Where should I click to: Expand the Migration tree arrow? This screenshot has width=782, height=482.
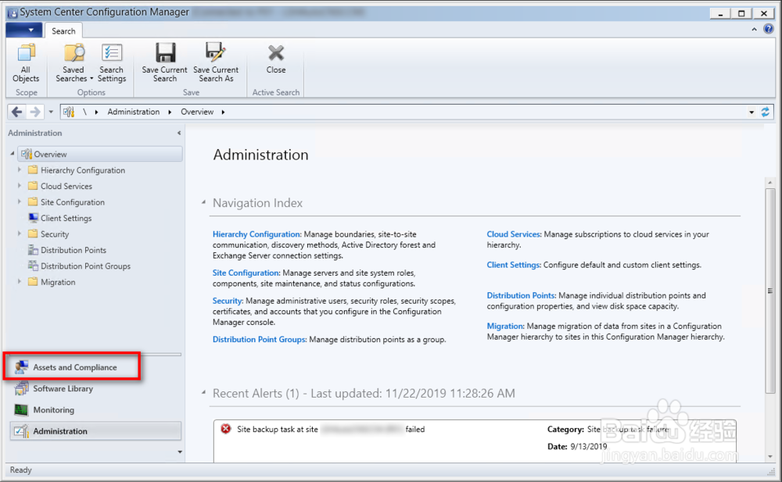[x=20, y=282]
